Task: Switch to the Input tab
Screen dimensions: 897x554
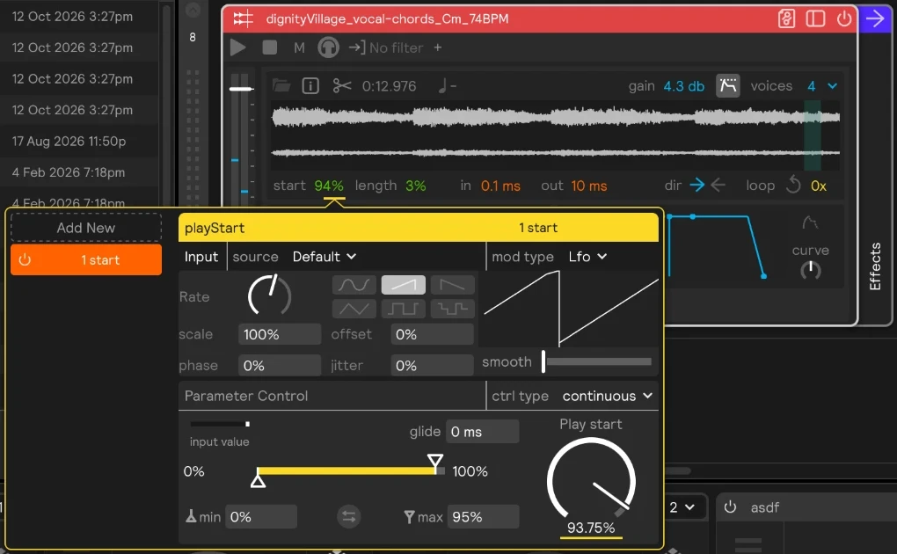Action: coord(201,257)
